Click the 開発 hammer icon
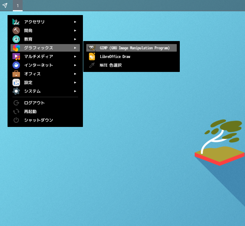 [x=16, y=31]
